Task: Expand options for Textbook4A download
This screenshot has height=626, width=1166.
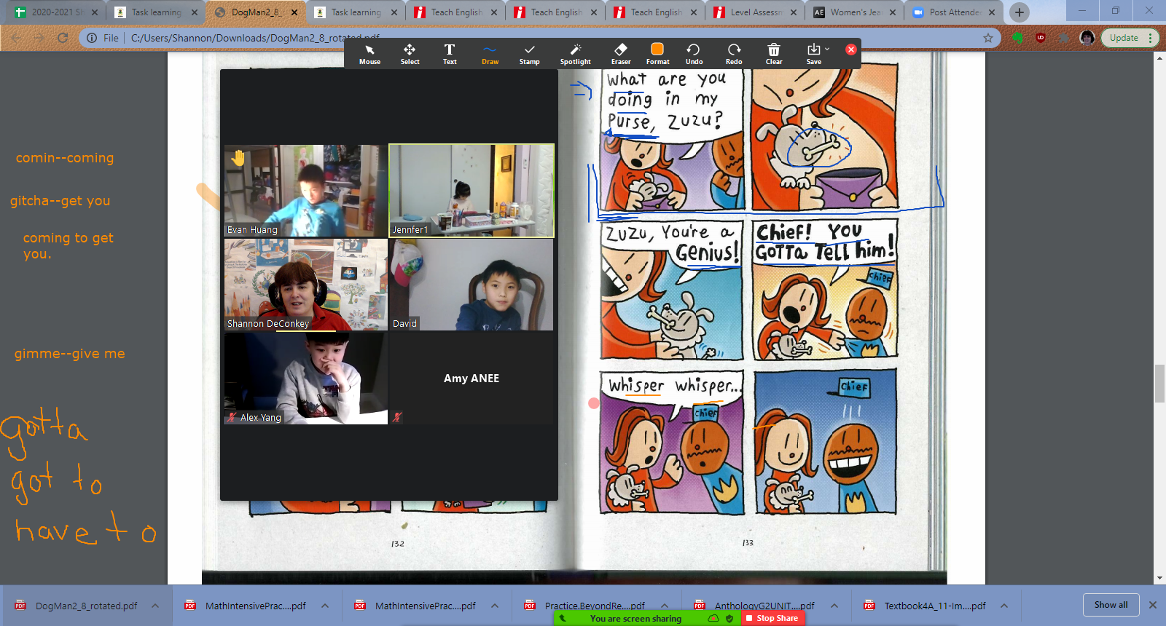Action: point(1004,606)
